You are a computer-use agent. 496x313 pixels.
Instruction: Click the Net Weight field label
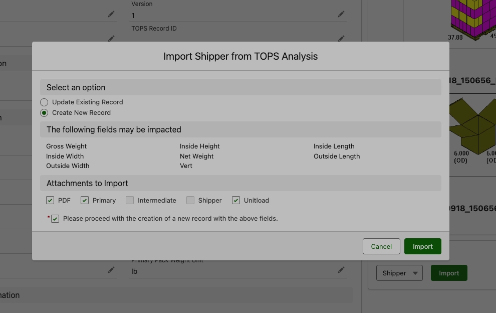197,156
